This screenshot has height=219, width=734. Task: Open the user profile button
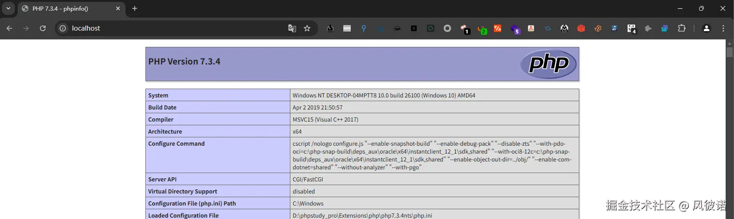707,28
